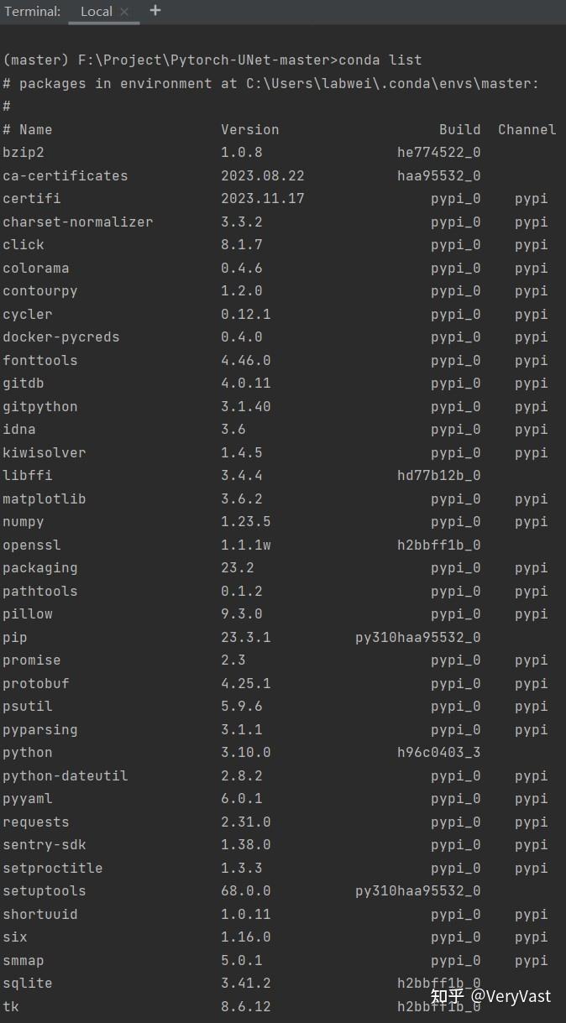Viewport: 566px width, 1023px height.
Task: Click the Name column header
Action: (36, 129)
